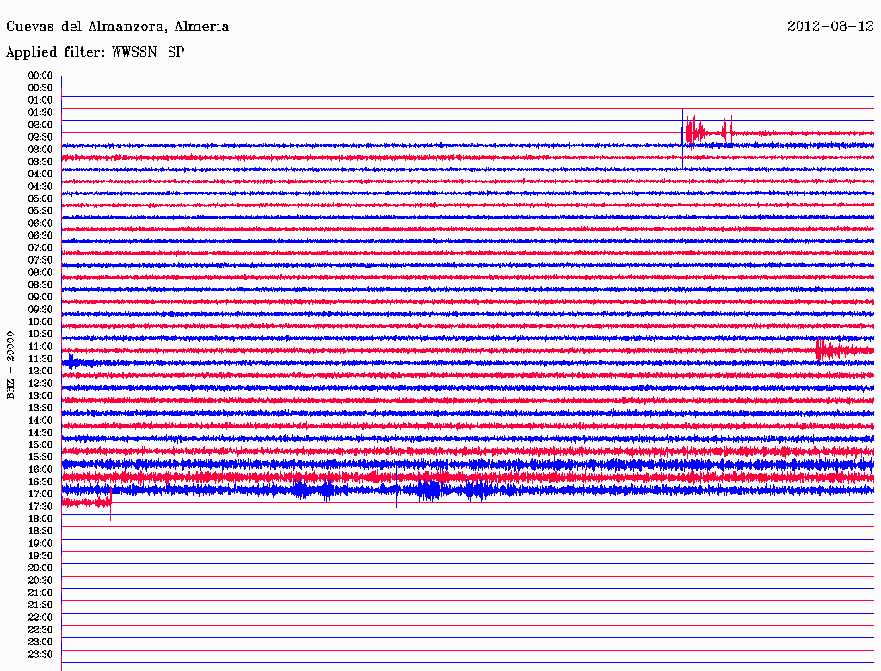Image resolution: width=881 pixels, height=671 pixels.
Task: Click the 00:30 time label
Action: [40, 88]
